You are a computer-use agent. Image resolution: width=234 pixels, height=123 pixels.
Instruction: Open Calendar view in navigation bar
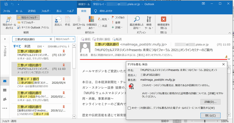[x=5, y=90]
